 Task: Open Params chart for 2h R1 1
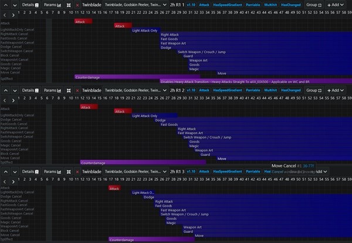pyautogui.click(x=52, y=5)
